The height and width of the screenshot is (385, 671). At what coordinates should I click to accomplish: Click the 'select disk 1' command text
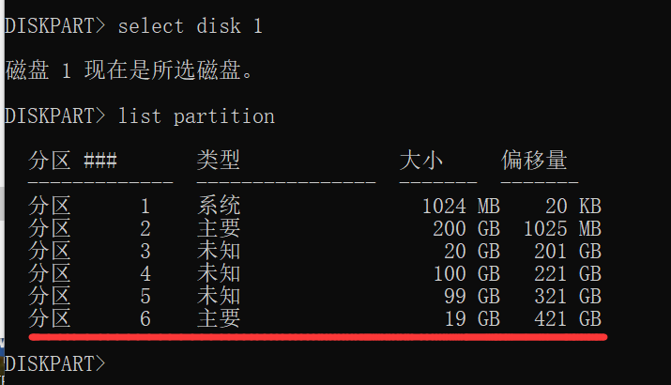click(x=190, y=26)
